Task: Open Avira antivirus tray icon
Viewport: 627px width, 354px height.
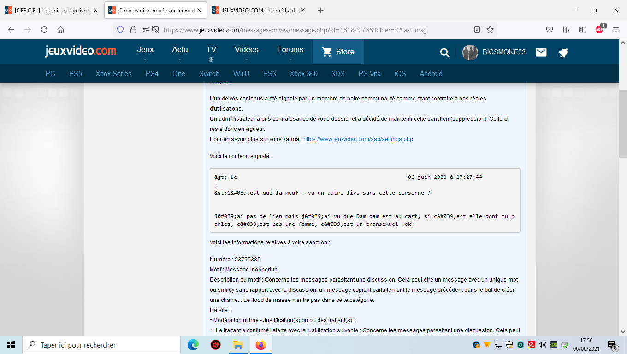Action: click(532, 345)
